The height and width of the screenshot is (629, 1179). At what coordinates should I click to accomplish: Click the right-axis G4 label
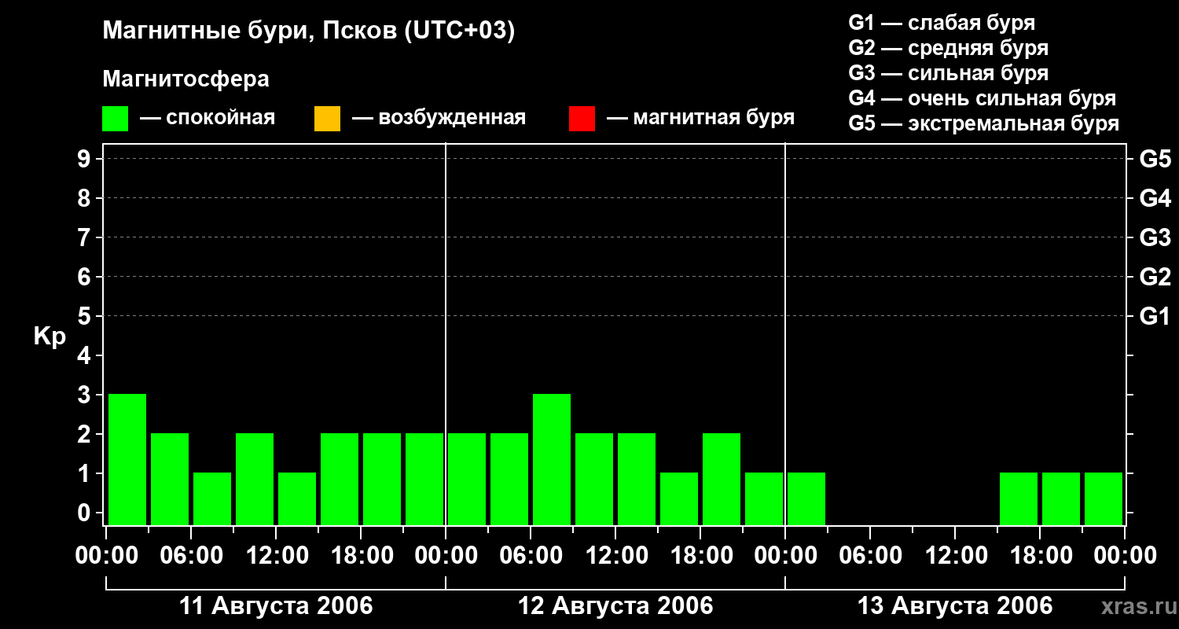click(x=1155, y=198)
